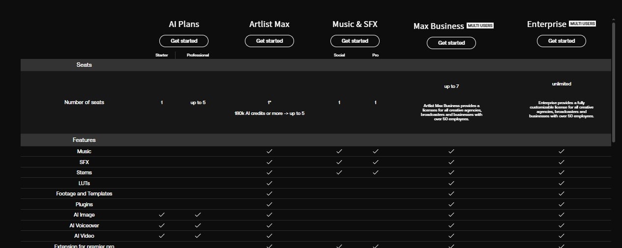
Task: Click Stems checkmark in Max Business column
Action: pyautogui.click(x=451, y=172)
